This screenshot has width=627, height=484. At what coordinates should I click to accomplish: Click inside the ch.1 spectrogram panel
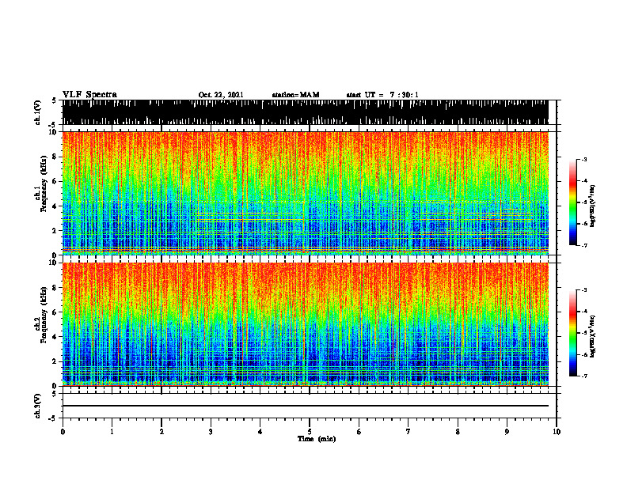[x=305, y=193]
